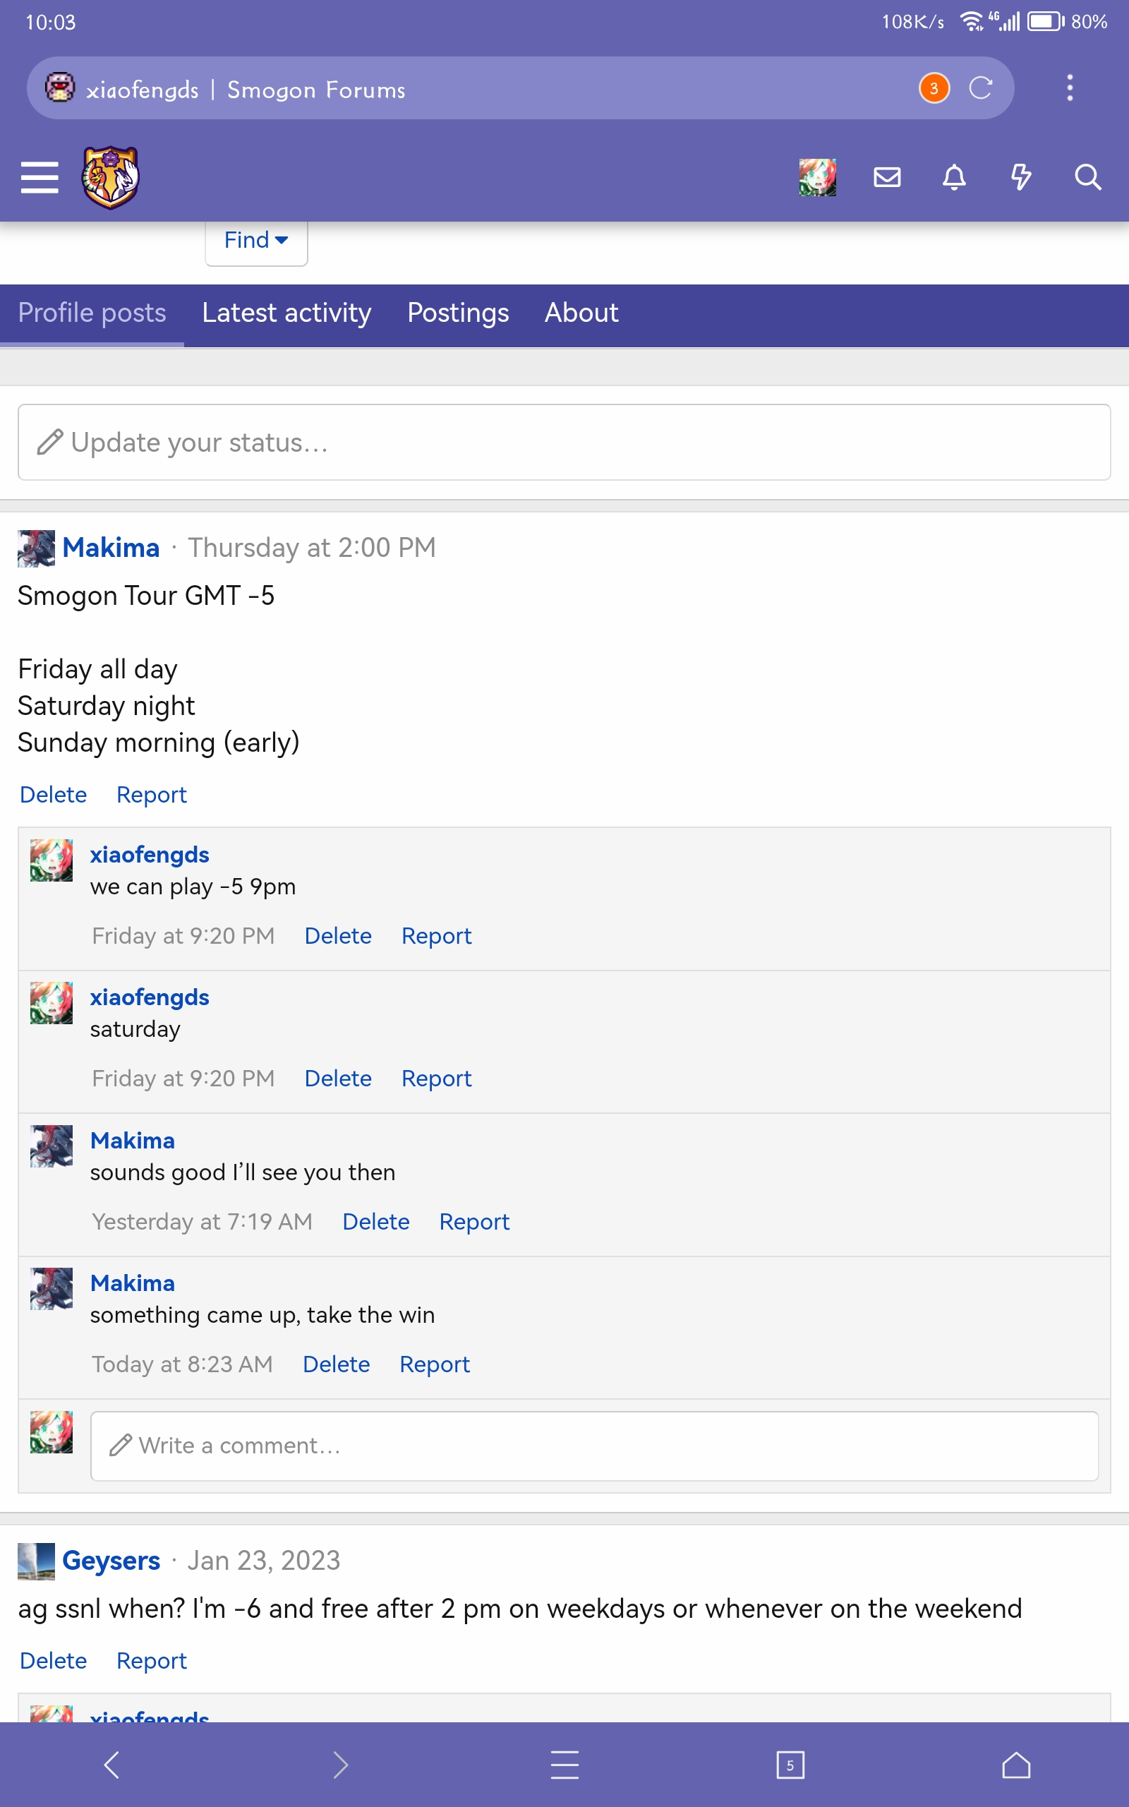
Task: Focus the Write a comment field
Action: pos(594,1446)
